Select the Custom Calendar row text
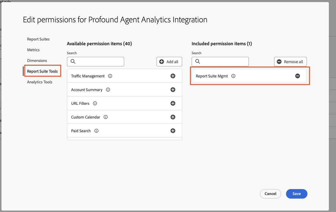Screen dimensions: 336x212 (85, 117)
